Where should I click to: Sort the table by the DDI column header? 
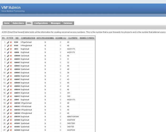(17, 38)
